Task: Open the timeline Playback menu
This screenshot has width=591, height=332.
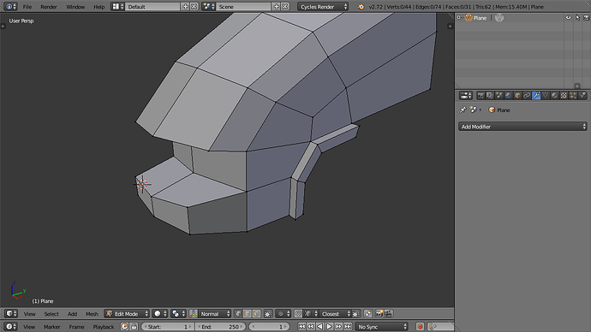Action: (x=104, y=327)
